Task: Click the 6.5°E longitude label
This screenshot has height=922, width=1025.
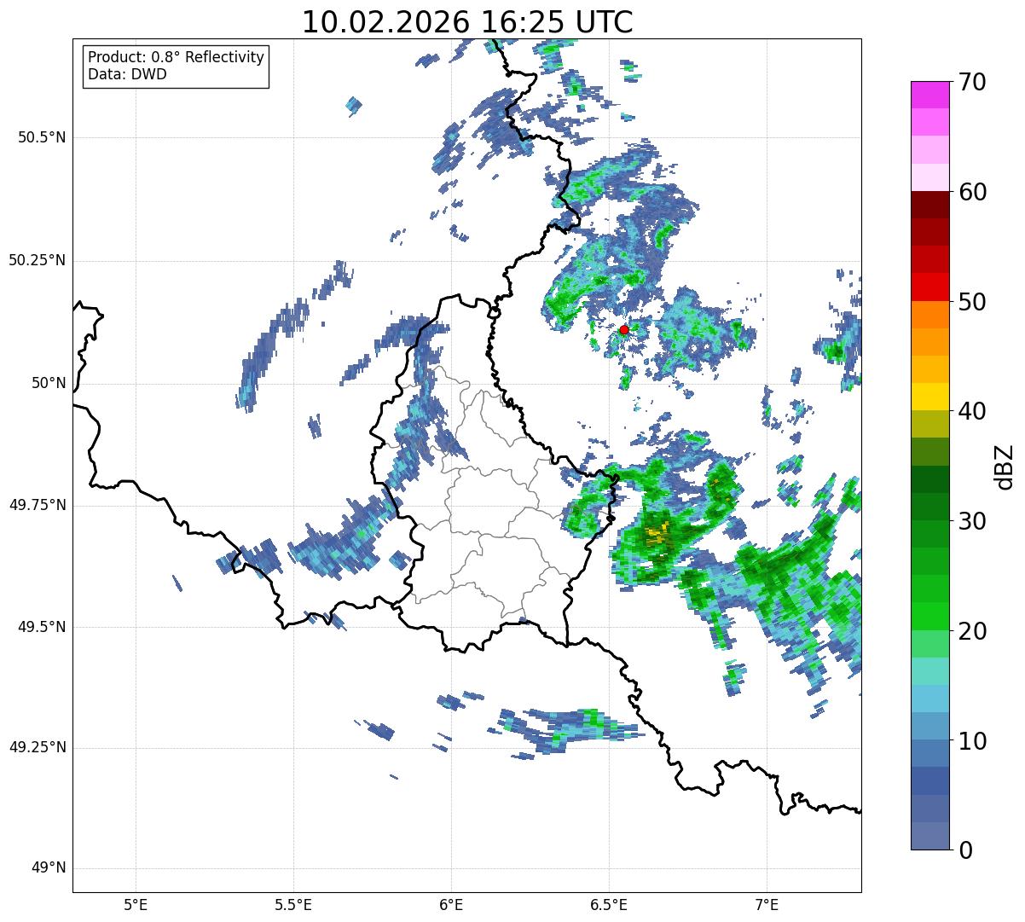Action: tap(609, 905)
